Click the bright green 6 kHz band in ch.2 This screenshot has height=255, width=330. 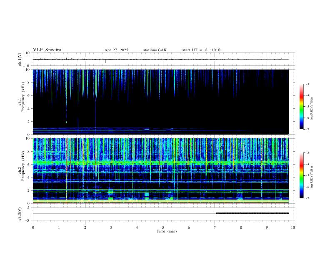click(x=161, y=163)
